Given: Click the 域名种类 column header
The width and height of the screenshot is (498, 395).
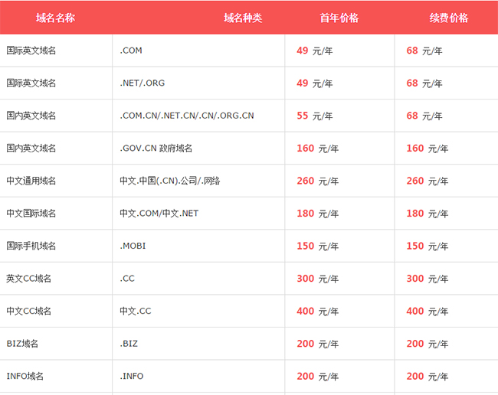Looking at the screenshot, I should coord(243,18).
